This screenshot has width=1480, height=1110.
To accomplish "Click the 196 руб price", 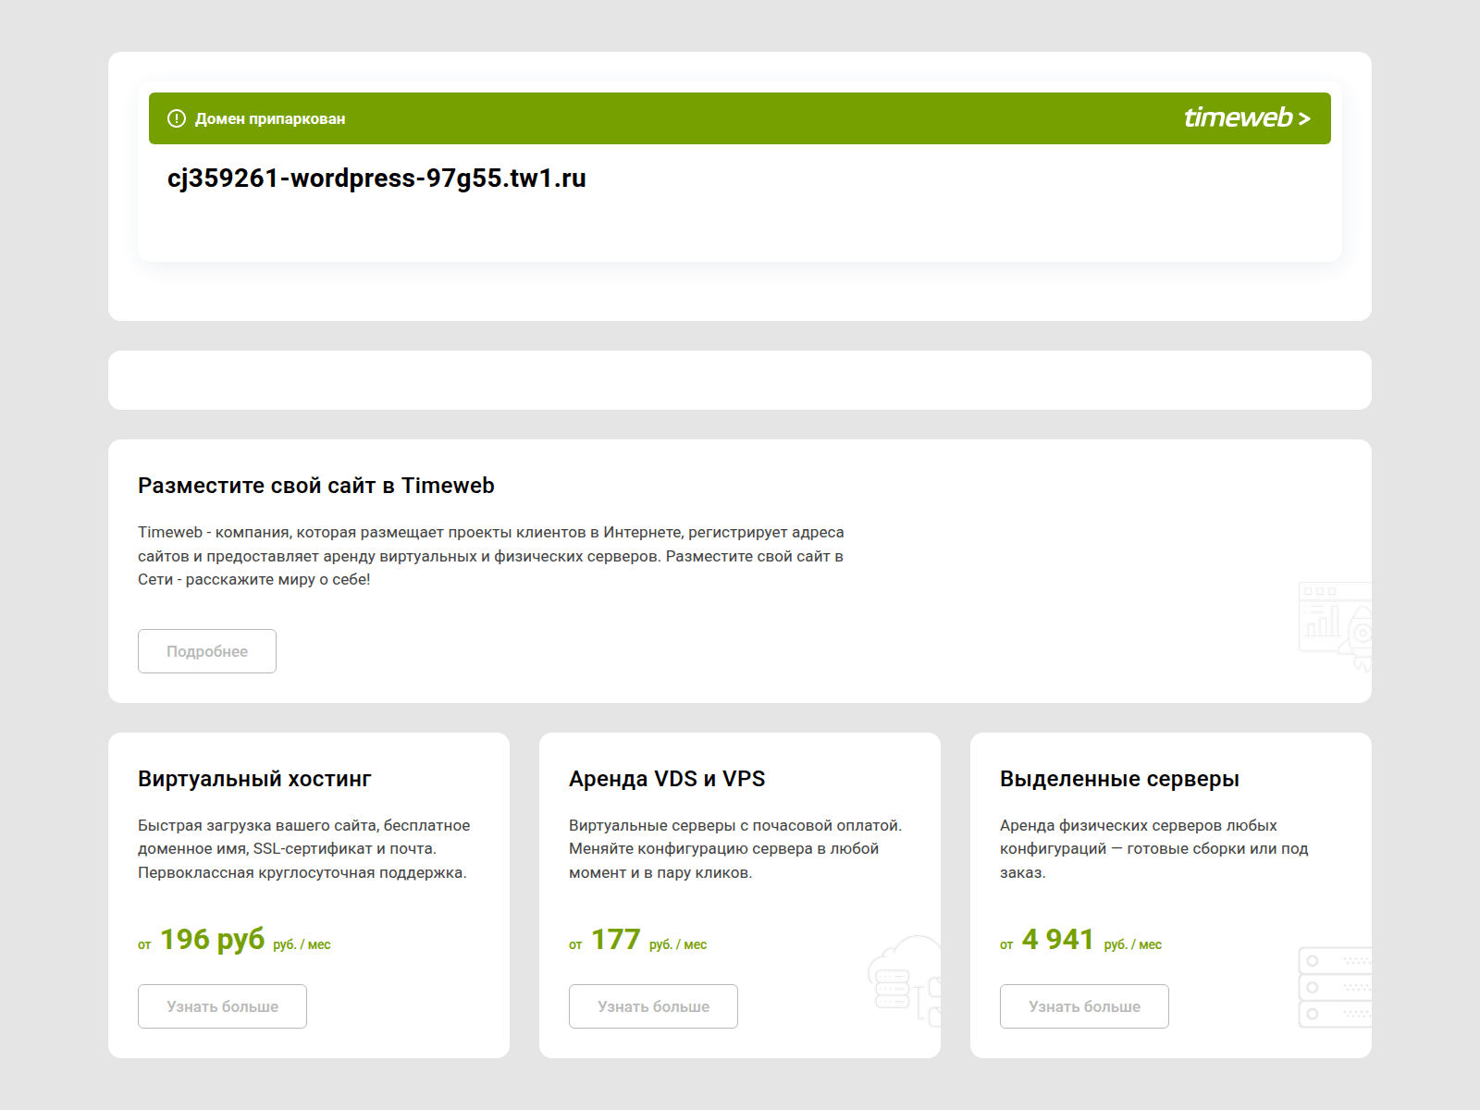I will [x=213, y=939].
